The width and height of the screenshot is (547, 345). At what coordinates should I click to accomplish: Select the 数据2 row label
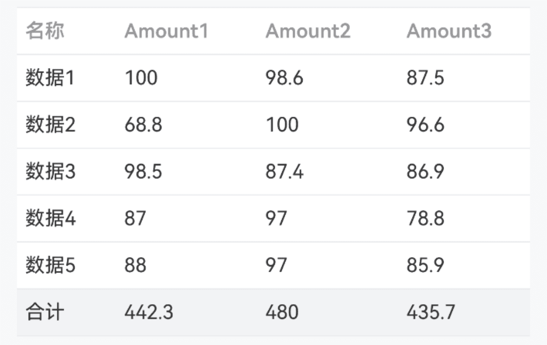pos(50,125)
